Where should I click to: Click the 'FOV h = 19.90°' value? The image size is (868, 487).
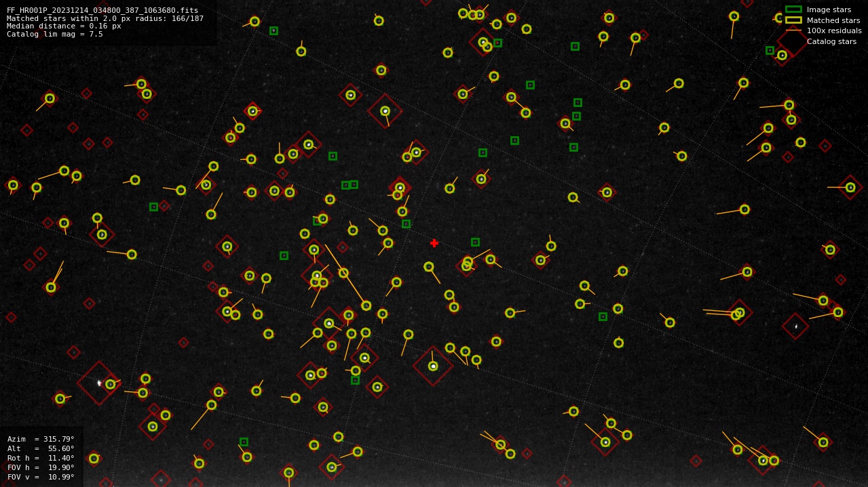pyautogui.click(x=41, y=467)
